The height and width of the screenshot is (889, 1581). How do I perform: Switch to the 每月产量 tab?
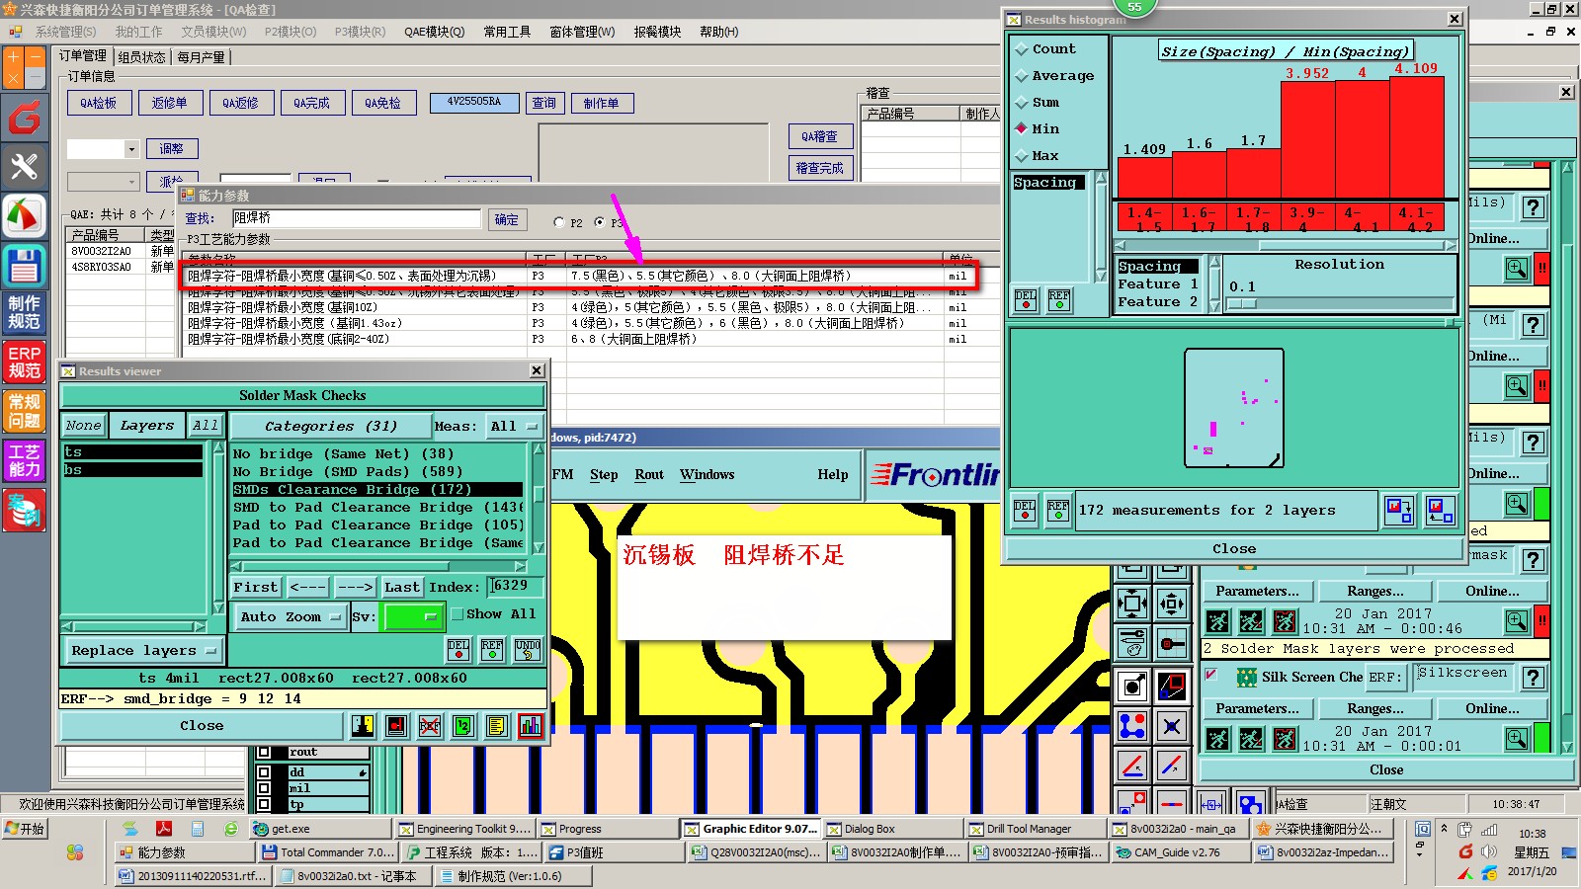(202, 57)
